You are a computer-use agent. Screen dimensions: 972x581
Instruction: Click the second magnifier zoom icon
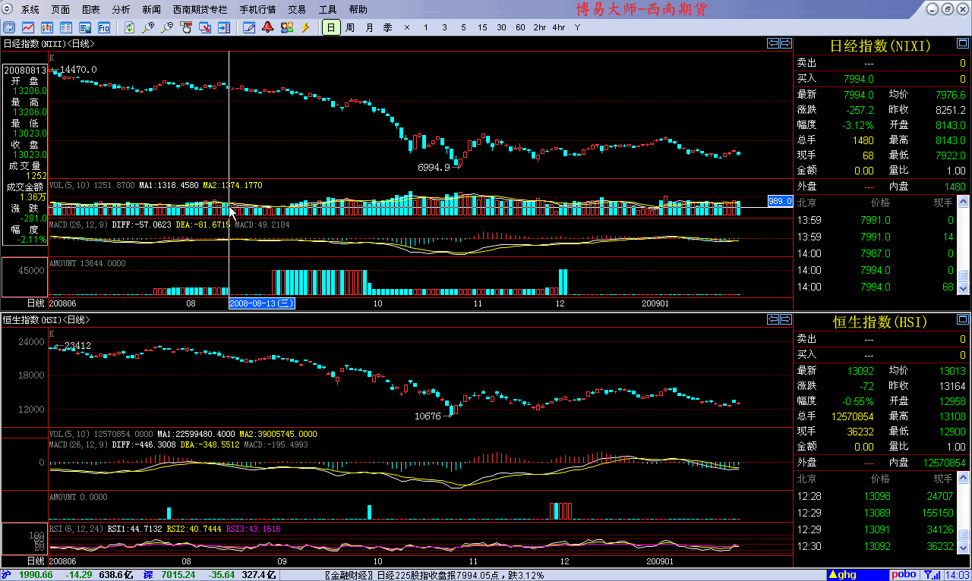167,27
